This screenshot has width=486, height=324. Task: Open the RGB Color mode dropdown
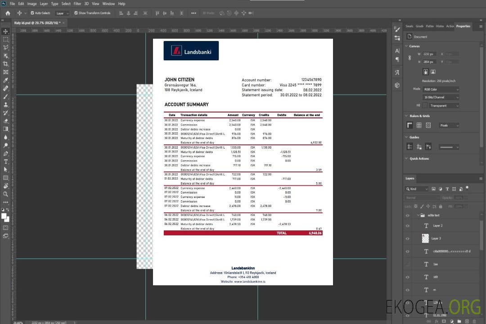pos(441,89)
